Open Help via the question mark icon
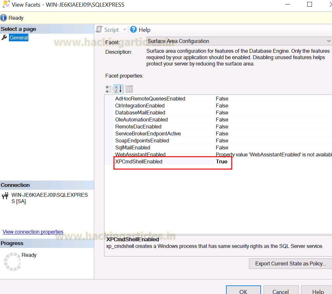 (x=133, y=29)
